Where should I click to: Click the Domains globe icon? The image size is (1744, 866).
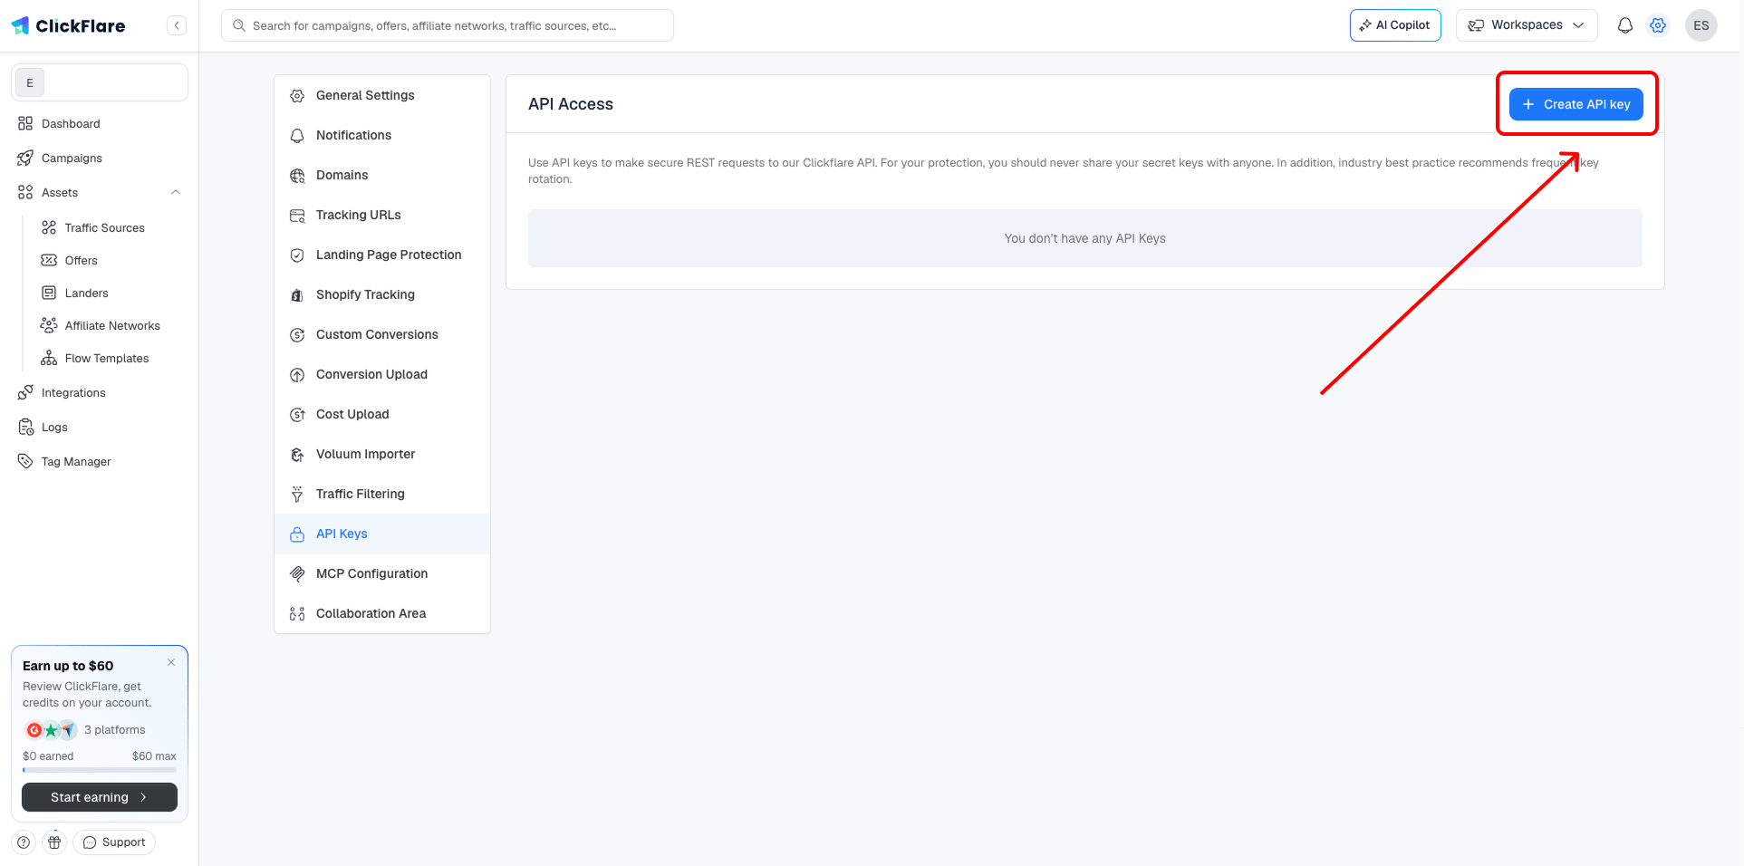click(297, 176)
